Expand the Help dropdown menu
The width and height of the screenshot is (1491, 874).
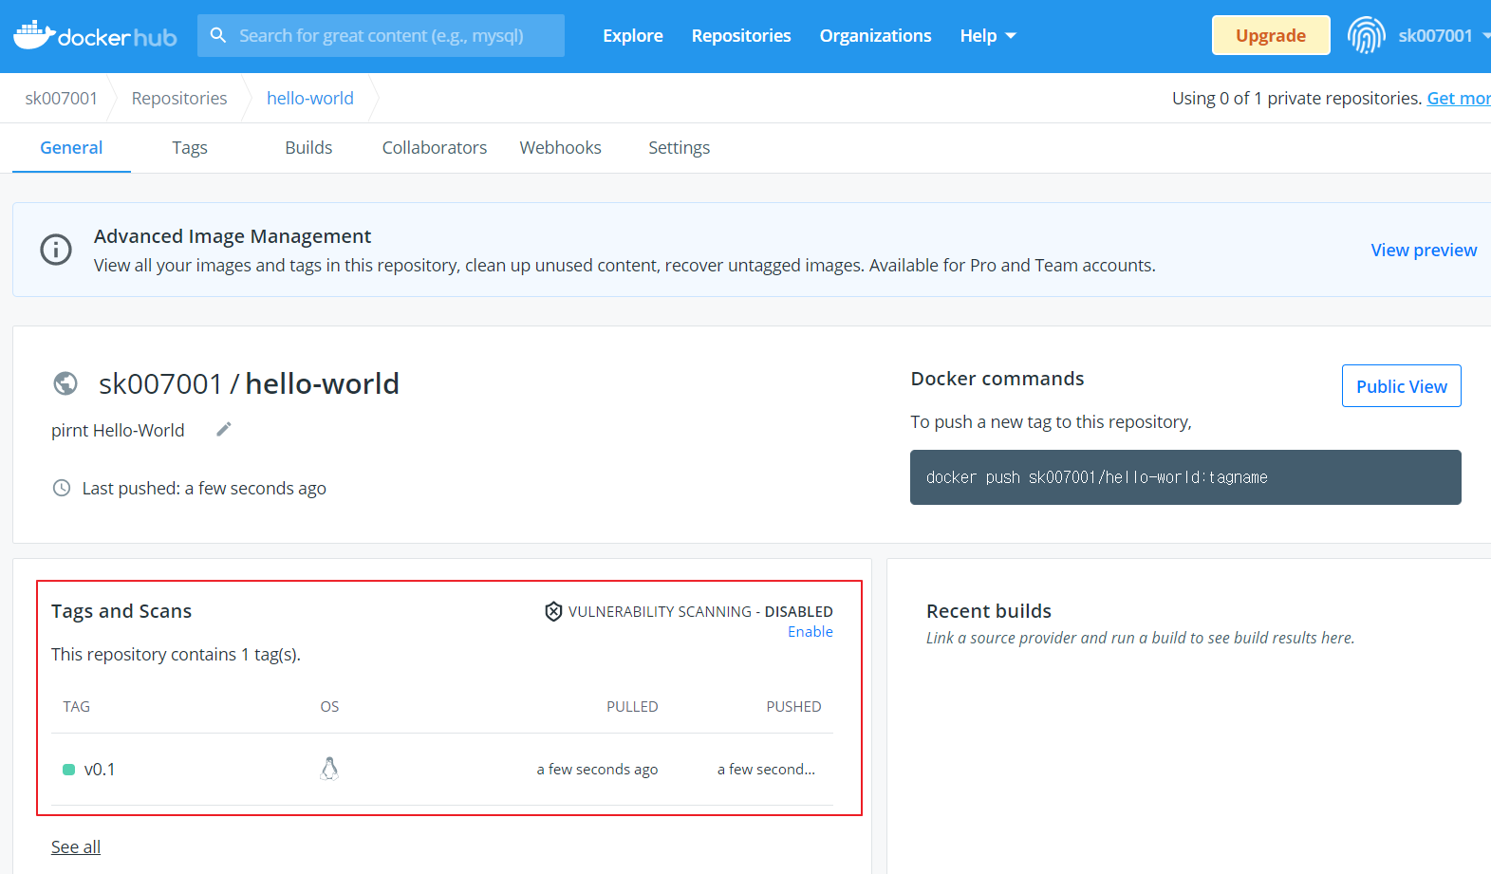(x=988, y=35)
